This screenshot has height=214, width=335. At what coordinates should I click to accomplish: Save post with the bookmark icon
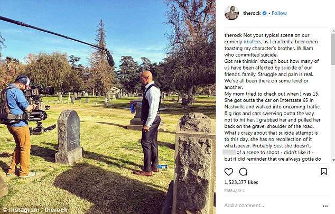point(324,172)
